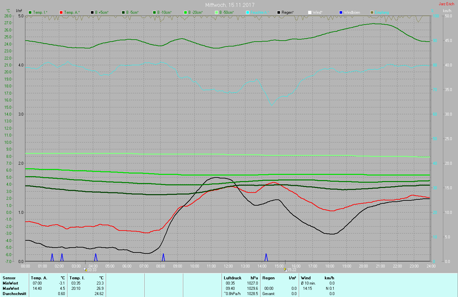Image resolution: width=458 pixels, height=297 pixels.
Task: Click the olive legend swatch after Windböen
Action: pyautogui.click(x=372, y=12)
